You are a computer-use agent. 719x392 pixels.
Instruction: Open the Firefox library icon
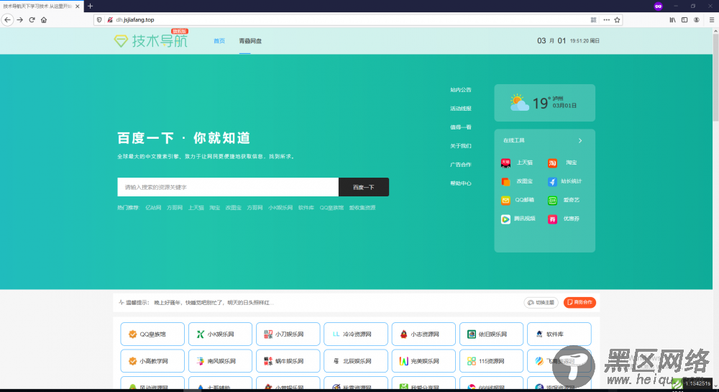[672, 19]
